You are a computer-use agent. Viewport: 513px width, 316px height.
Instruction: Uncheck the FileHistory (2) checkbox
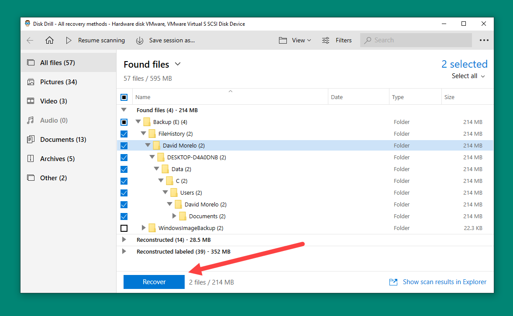(124, 134)
